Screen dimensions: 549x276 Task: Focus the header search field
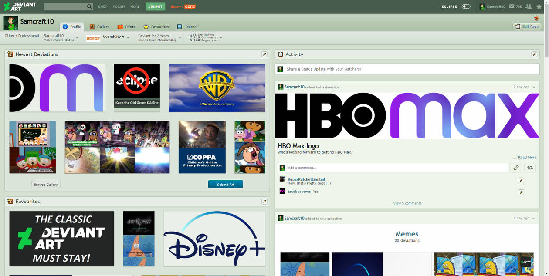(x=65, y=7)
